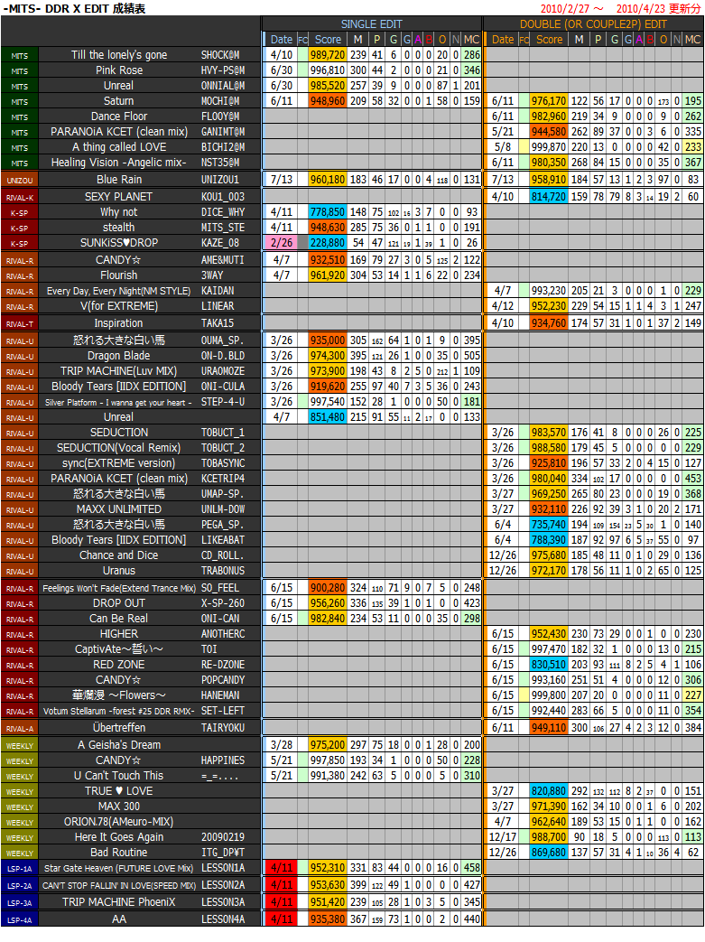
Task: Click edit name MITS_STE
Action: tap(223, 228)
